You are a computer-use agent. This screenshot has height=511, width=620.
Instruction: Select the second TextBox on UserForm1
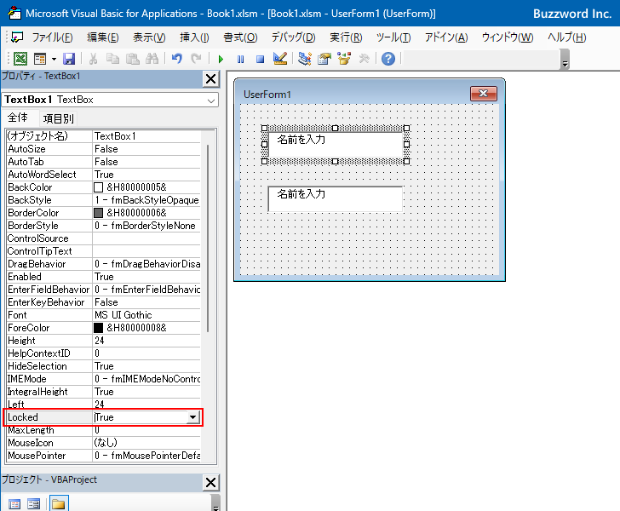pyautogui.click(x=336, y=199)
